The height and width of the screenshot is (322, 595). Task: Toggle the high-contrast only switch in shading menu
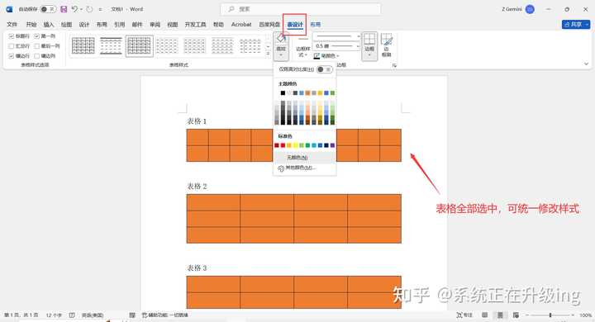coord(324,69)
